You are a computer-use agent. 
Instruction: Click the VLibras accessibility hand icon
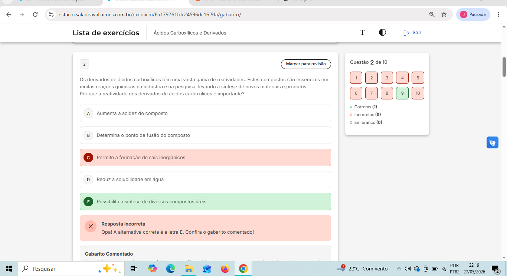tap(493, 142)
